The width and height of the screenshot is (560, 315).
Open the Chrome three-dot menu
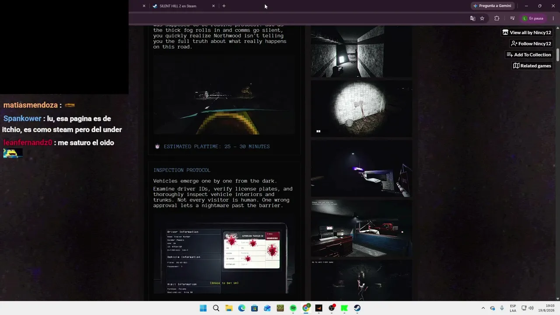click(553, 18)
